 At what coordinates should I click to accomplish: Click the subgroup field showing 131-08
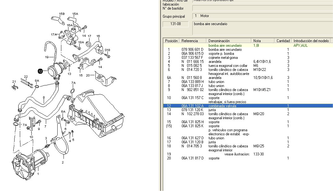tap(175, 24)
